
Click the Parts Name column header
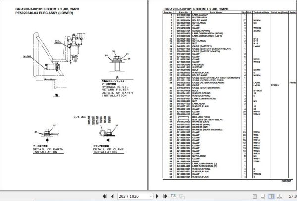pos(216,12)
